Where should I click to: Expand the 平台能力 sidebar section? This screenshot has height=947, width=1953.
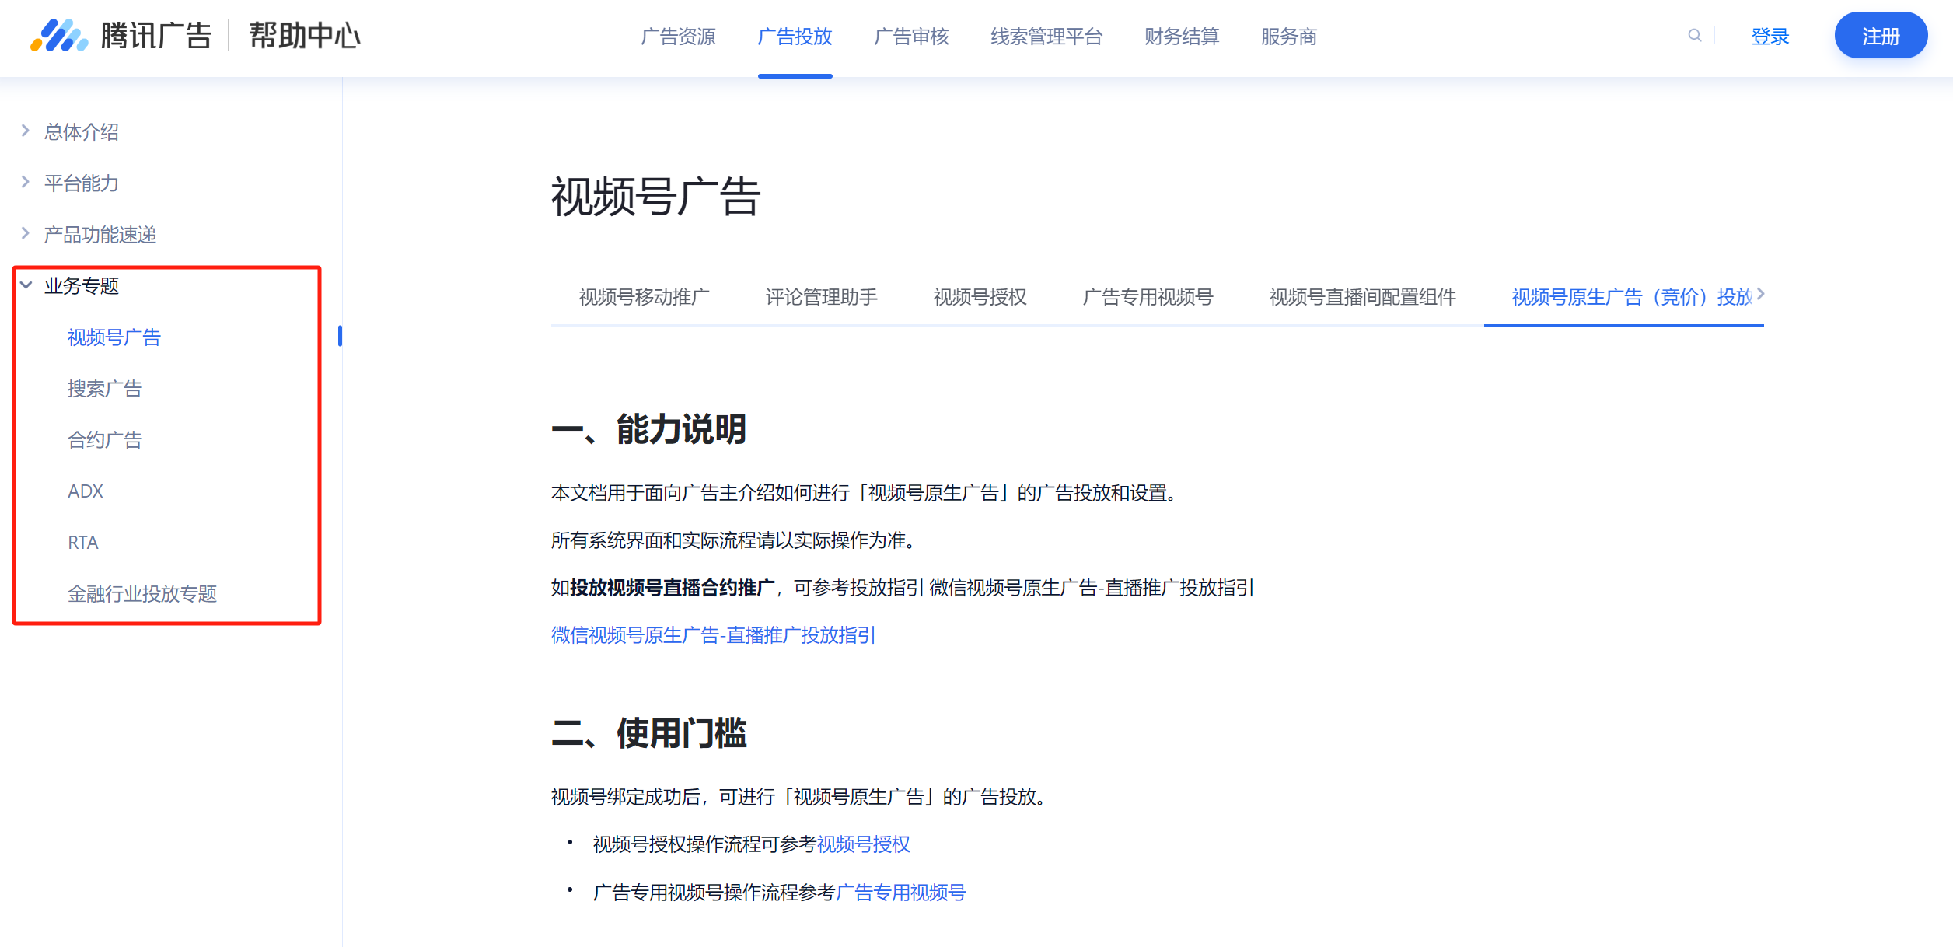coord(81,183)
